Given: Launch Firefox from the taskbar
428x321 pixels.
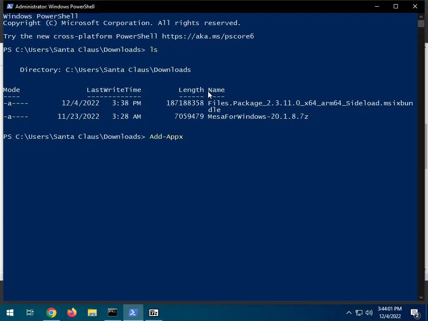Looking at the screenshot, I should click(72, 313).
